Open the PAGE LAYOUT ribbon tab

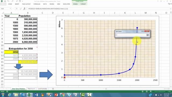click(26, 4)
